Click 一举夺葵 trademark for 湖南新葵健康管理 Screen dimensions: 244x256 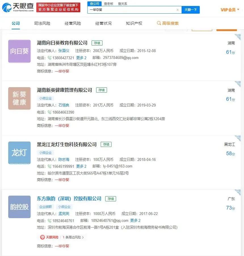(62, 126)
